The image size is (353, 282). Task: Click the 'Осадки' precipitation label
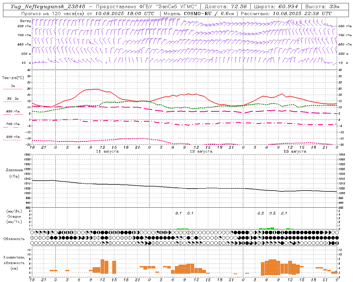(14, 216)
